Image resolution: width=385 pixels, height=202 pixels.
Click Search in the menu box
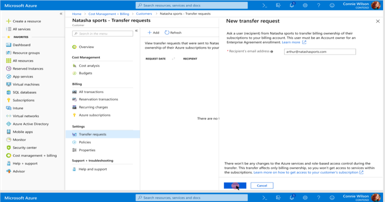click(102, 34)
